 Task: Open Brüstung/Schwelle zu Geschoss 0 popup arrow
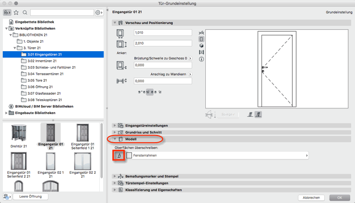coord(190,58)
